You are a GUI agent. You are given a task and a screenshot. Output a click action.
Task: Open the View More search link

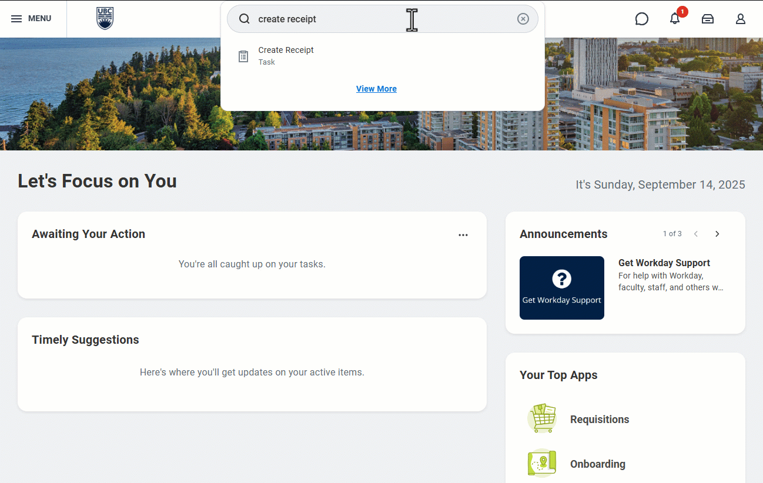[376, 89]
